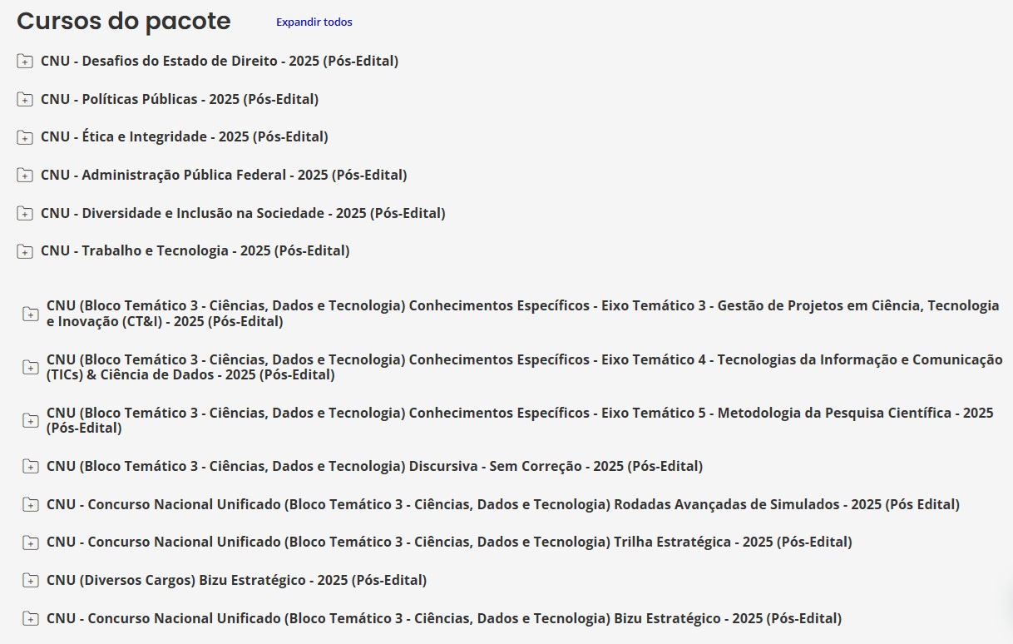Click title 'Tecnologias da Informação e Comunicação (TICs)'

[x=525, y=367]
